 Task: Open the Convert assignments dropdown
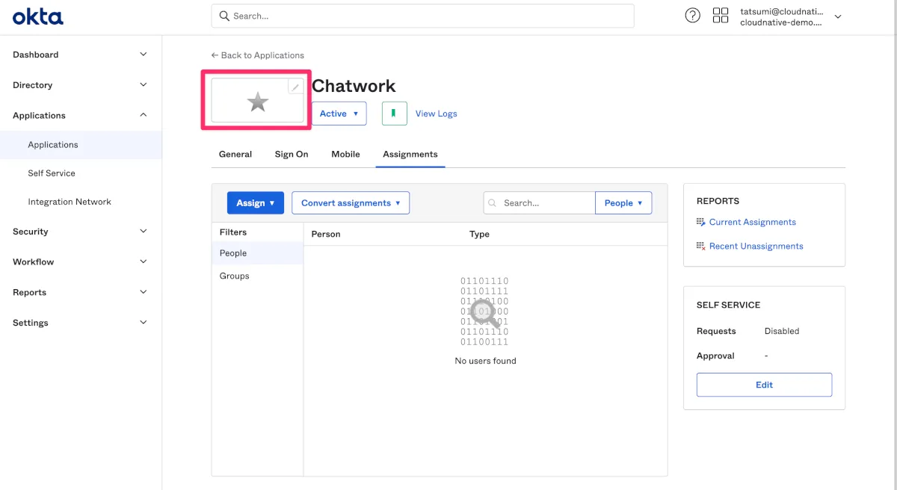point(351,203)
